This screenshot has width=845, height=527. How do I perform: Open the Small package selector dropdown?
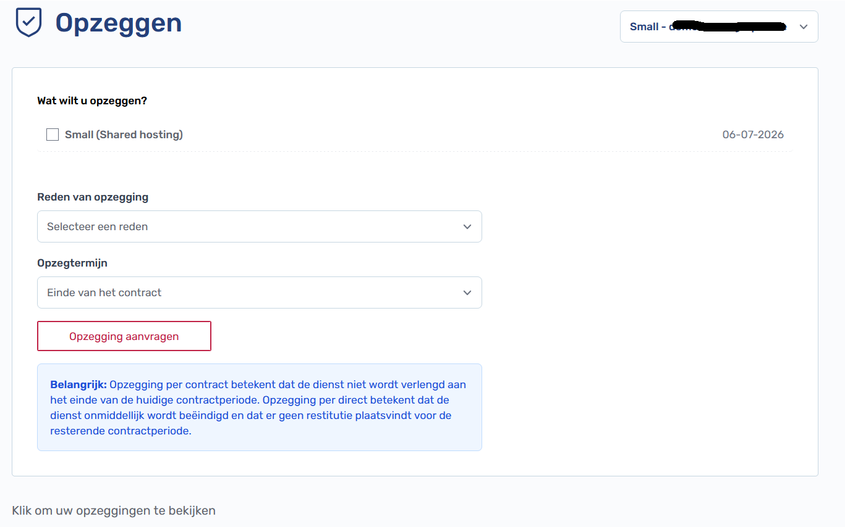point(719,27)
